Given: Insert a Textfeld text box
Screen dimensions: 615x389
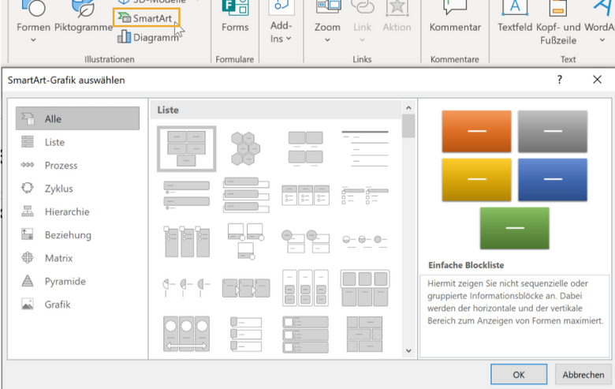Looking at the screenshot, I should (x=515, y=17).
